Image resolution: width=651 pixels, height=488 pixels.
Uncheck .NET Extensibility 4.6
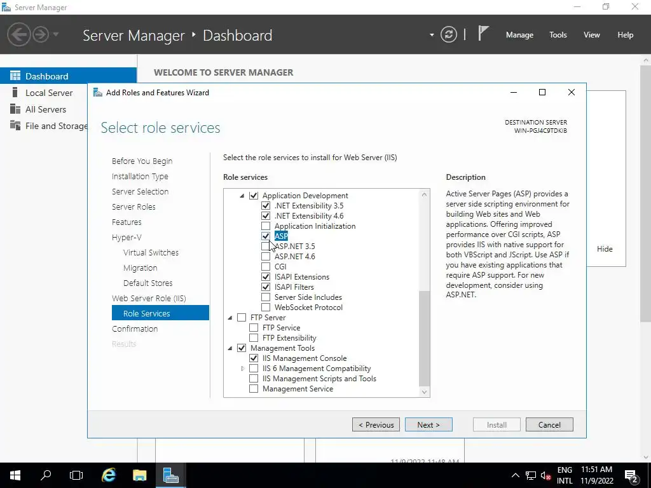click(x=266, y=216)
